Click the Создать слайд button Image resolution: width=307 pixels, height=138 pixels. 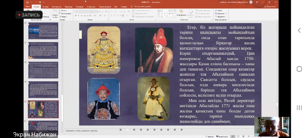click(55, 14)
